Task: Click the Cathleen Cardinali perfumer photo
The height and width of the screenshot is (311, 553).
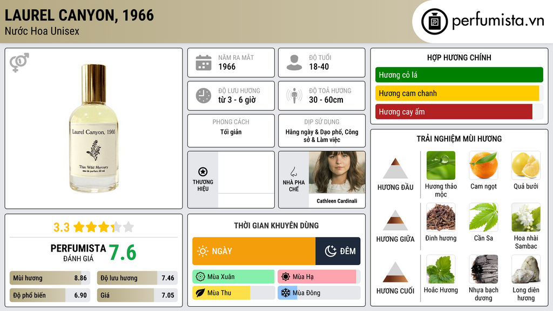Action: point(337,172)
